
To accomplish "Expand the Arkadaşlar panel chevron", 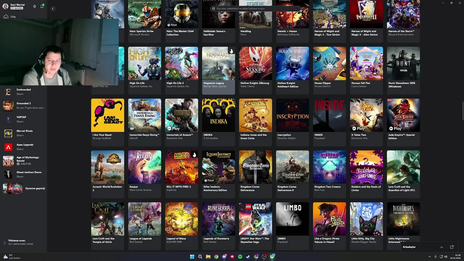I will point(442,247).
